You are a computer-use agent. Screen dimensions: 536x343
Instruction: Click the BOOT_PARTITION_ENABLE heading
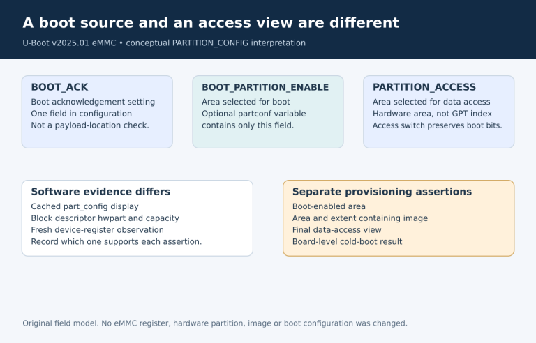(265, 87)
